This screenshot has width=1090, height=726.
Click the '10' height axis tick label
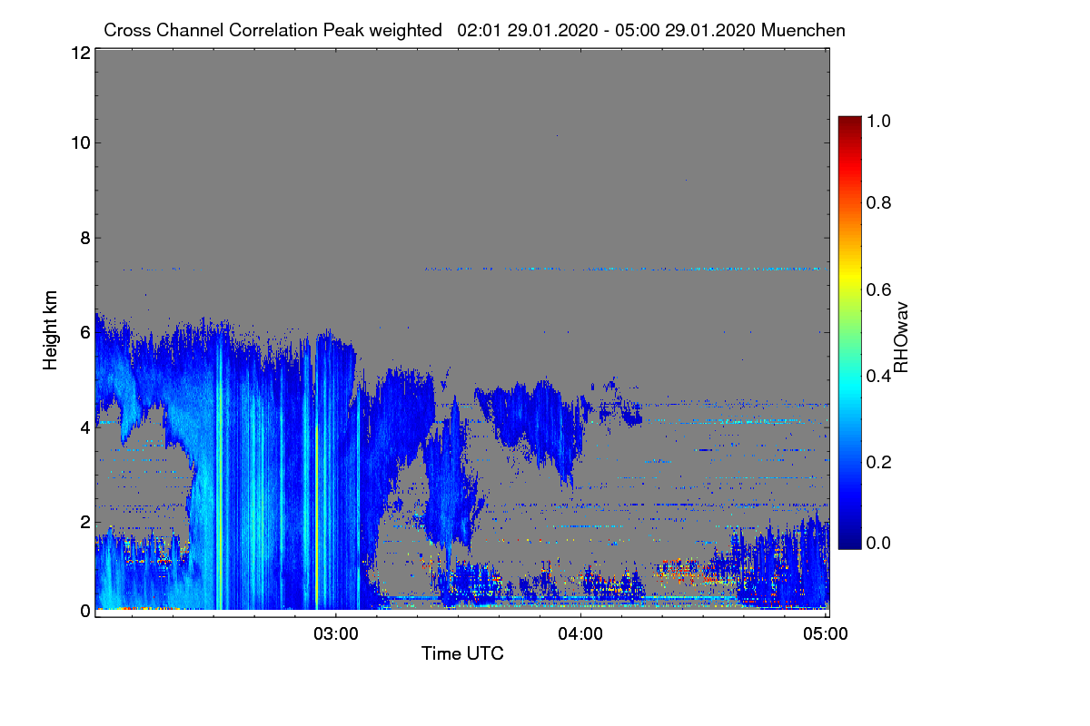[80, 142]
